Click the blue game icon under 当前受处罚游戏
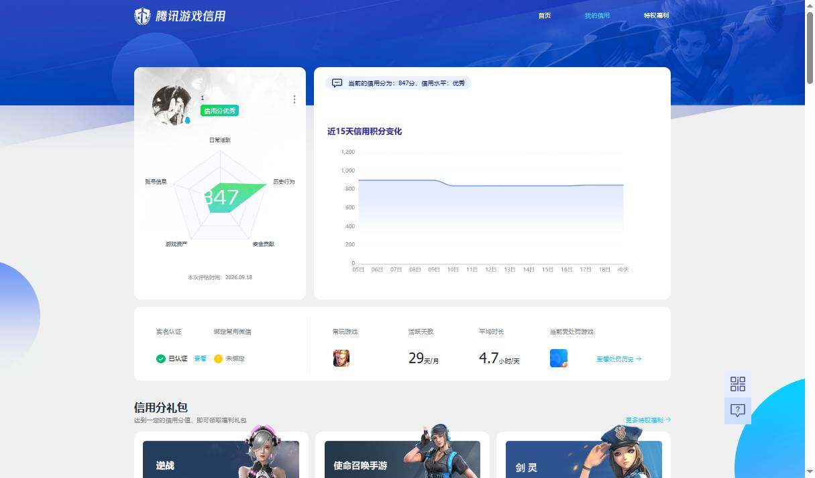The height and width of the screenshot is (478, 815). tap(558, 358)
